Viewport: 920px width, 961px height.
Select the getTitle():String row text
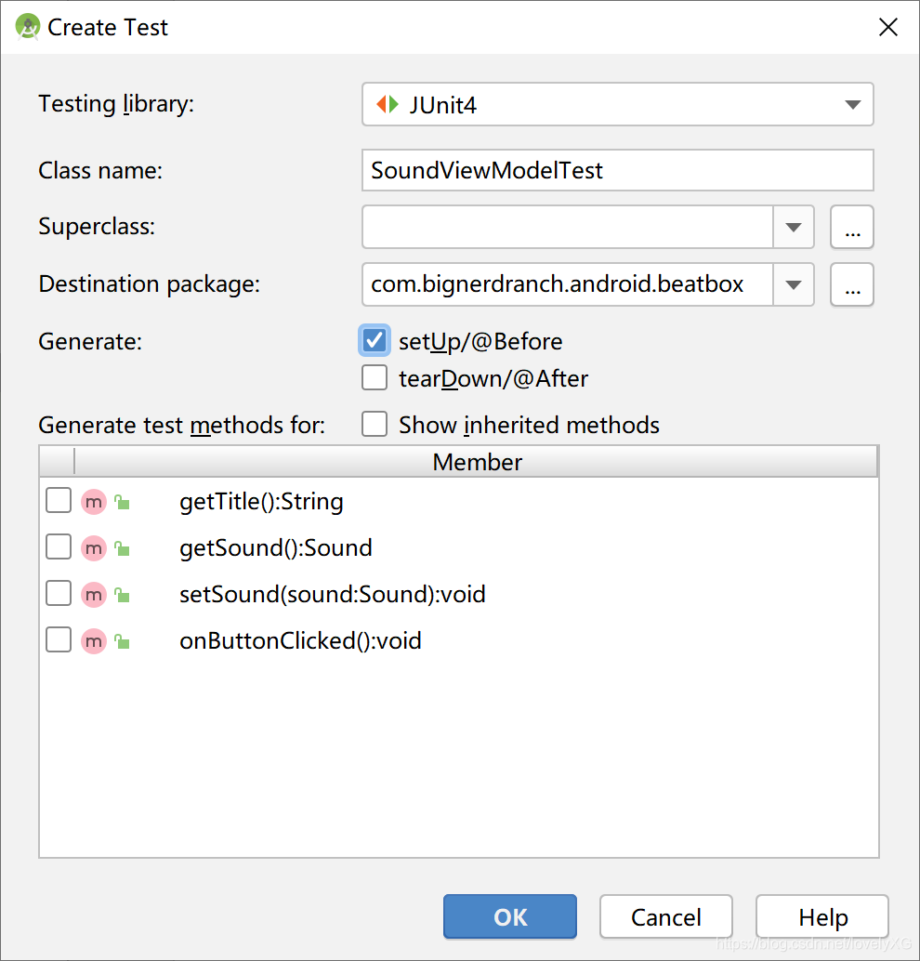coord(261,502)
